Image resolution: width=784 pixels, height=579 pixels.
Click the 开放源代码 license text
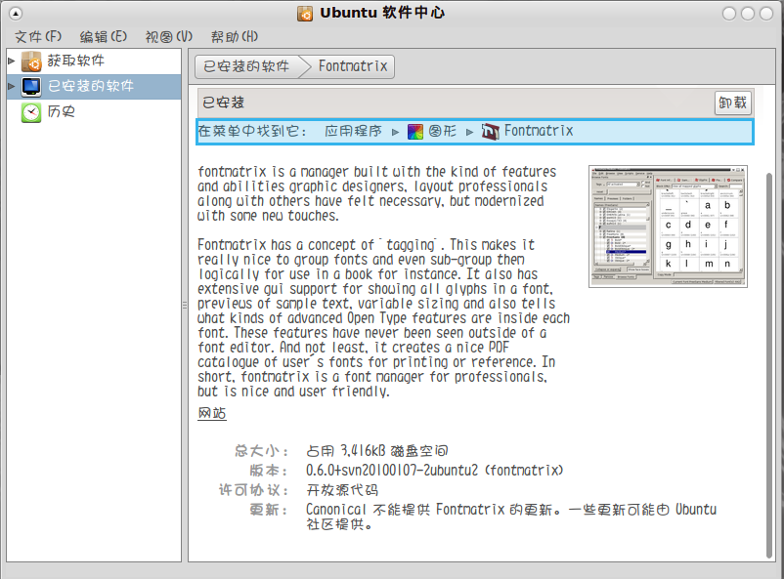coord(342,490)
